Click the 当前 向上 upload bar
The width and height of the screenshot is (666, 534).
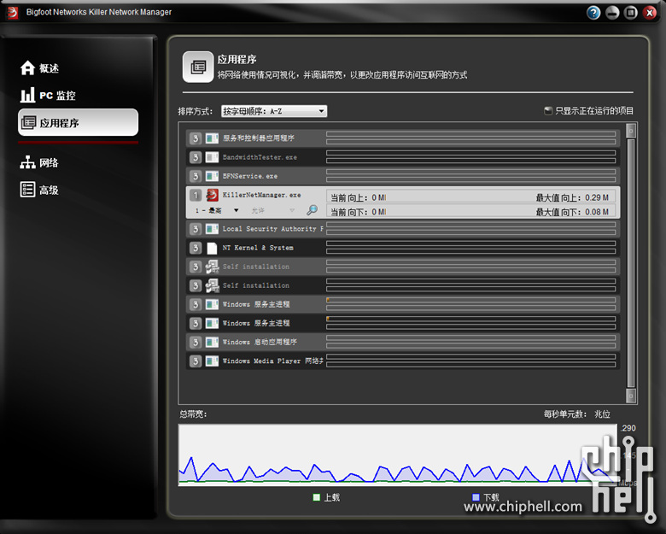pyautogui.click(x=470, y=197)
